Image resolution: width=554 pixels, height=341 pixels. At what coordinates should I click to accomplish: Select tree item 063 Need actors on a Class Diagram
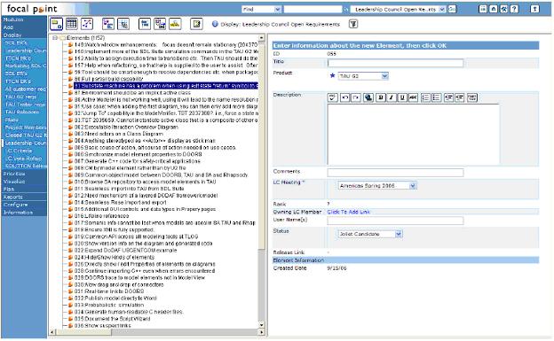coord(119,134)
